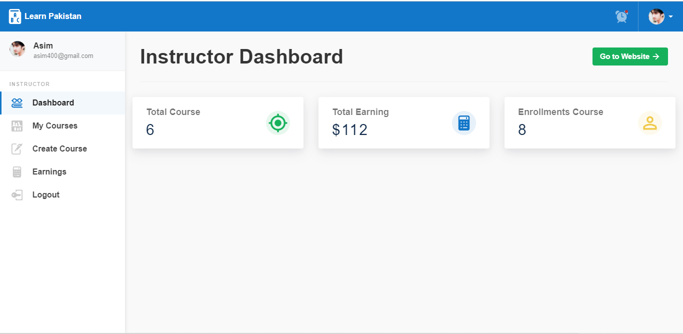Screen dimensions: 683x334
Task: Click the Logout key icon
Action: 17,195
